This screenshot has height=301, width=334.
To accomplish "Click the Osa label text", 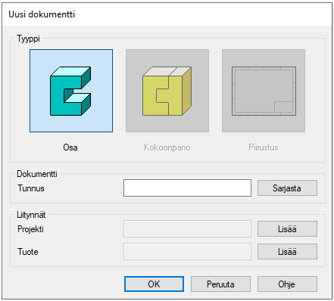I will coord(70,147).
